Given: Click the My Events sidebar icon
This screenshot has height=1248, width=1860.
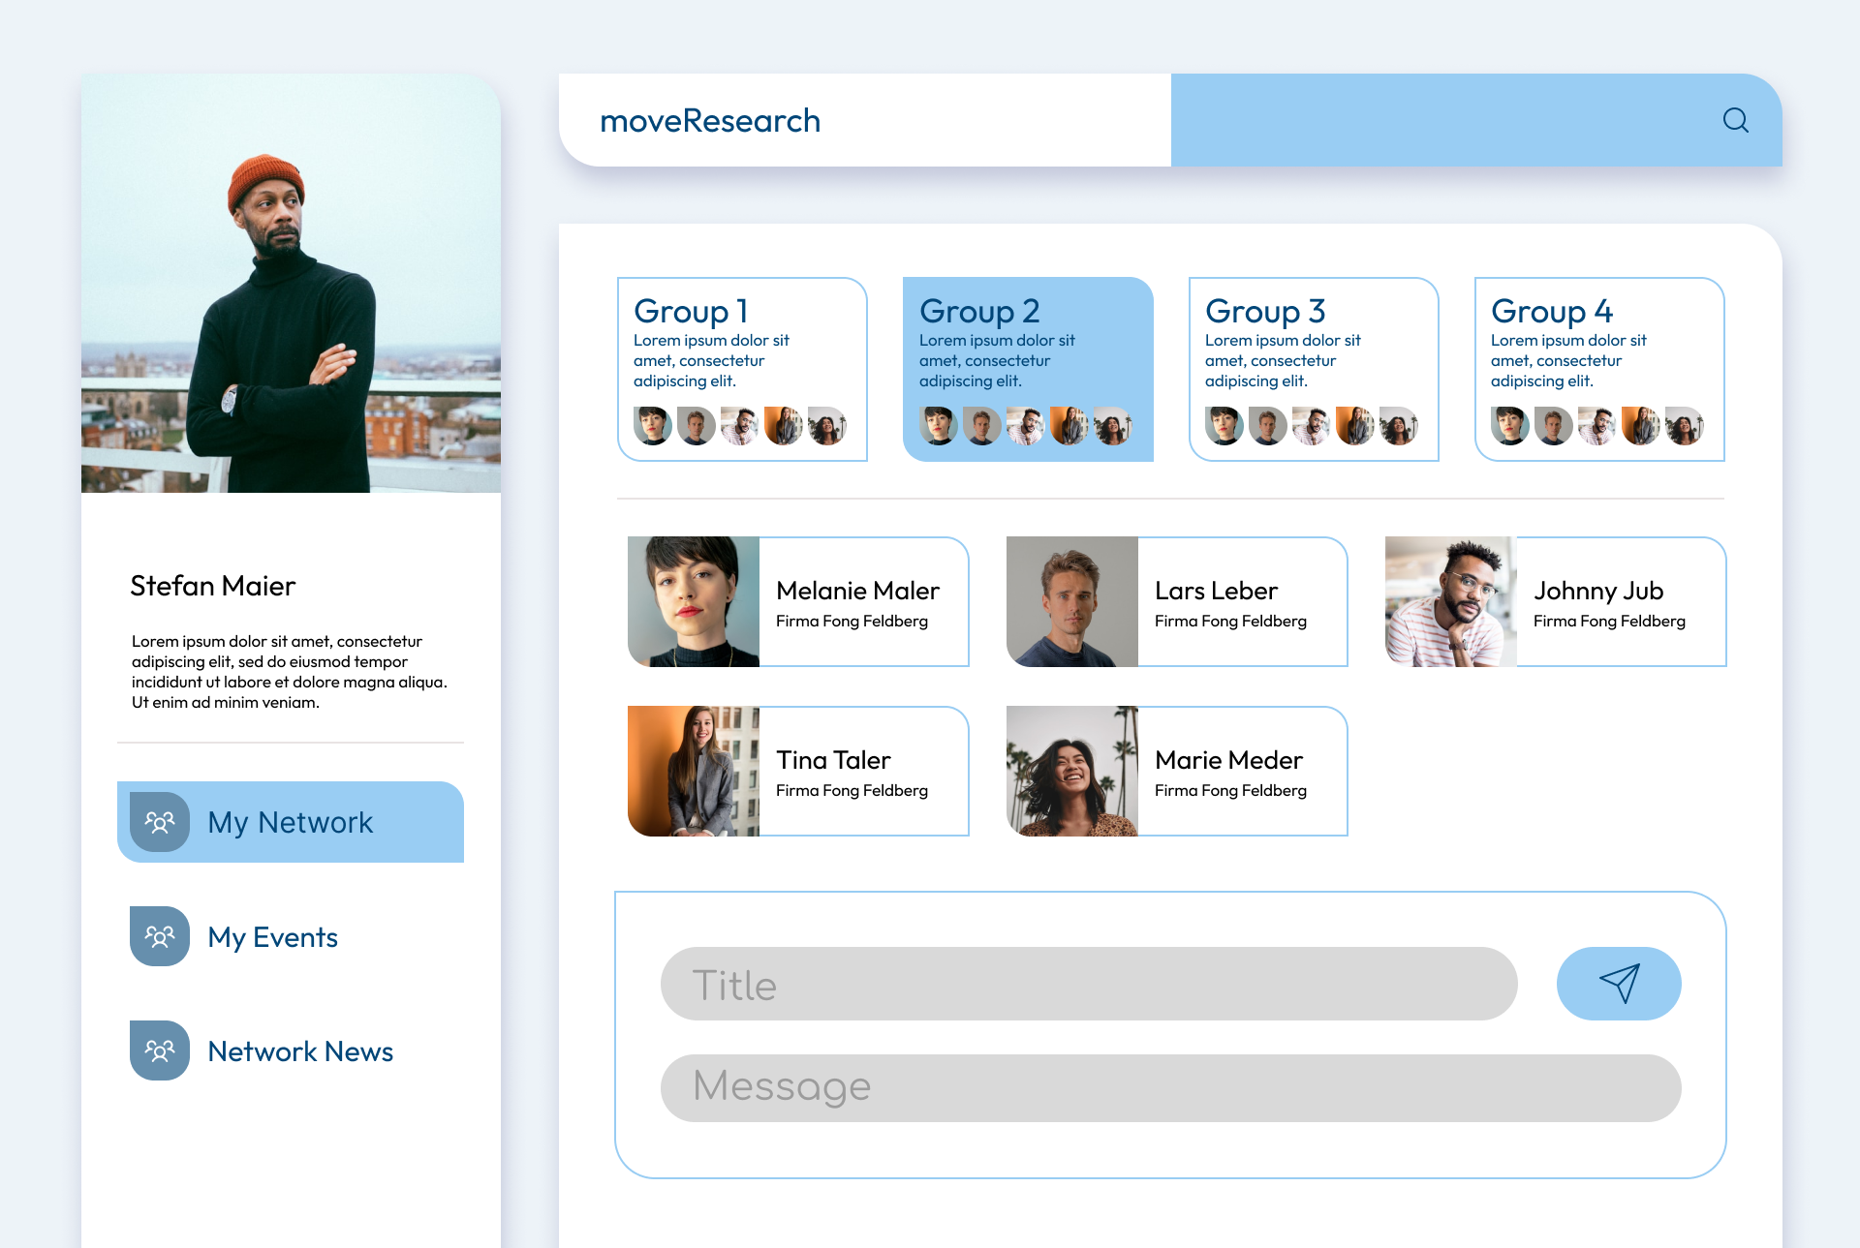Looking at the screenshot, I should tap(160, 936).
